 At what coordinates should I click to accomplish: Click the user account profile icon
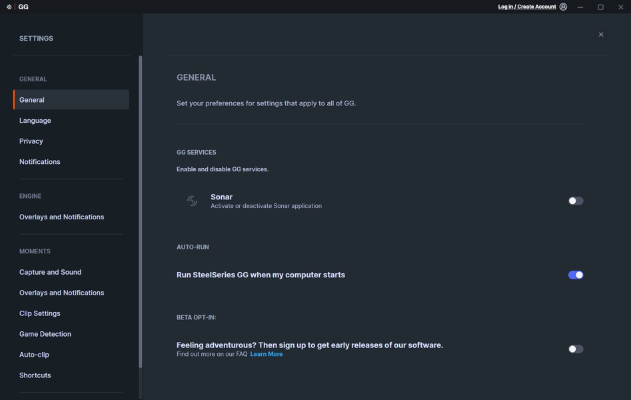(x=563, y=7)
